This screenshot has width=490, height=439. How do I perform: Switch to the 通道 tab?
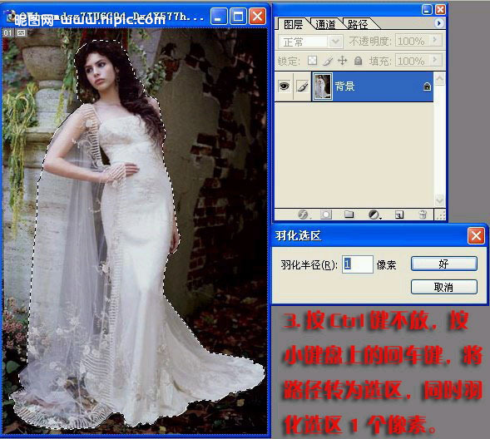tap(325, 24)
